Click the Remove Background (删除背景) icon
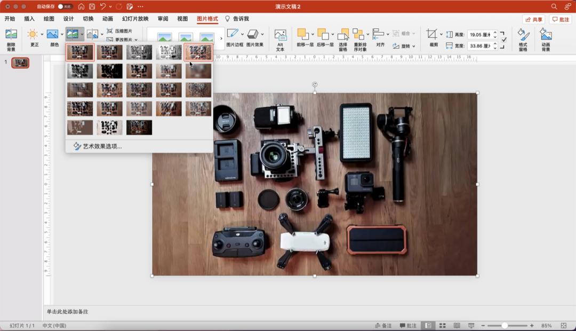Viewport: 576px width, 331px height. point(11,35)
